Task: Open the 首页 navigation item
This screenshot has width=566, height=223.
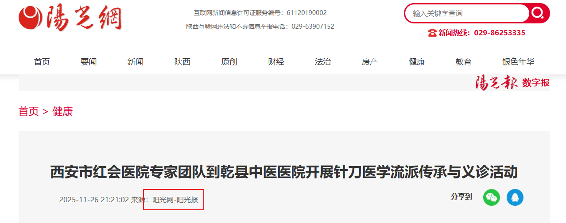Action: pos(42,62)
